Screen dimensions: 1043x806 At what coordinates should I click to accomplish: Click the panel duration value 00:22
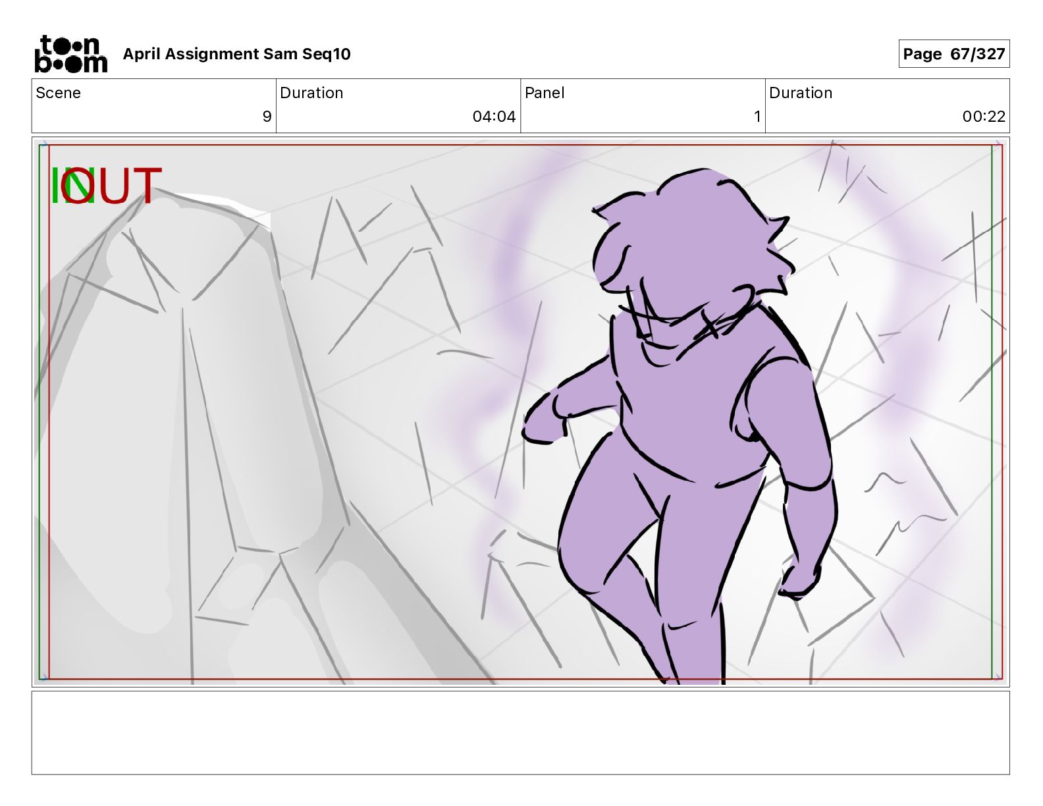click(984, 117)
